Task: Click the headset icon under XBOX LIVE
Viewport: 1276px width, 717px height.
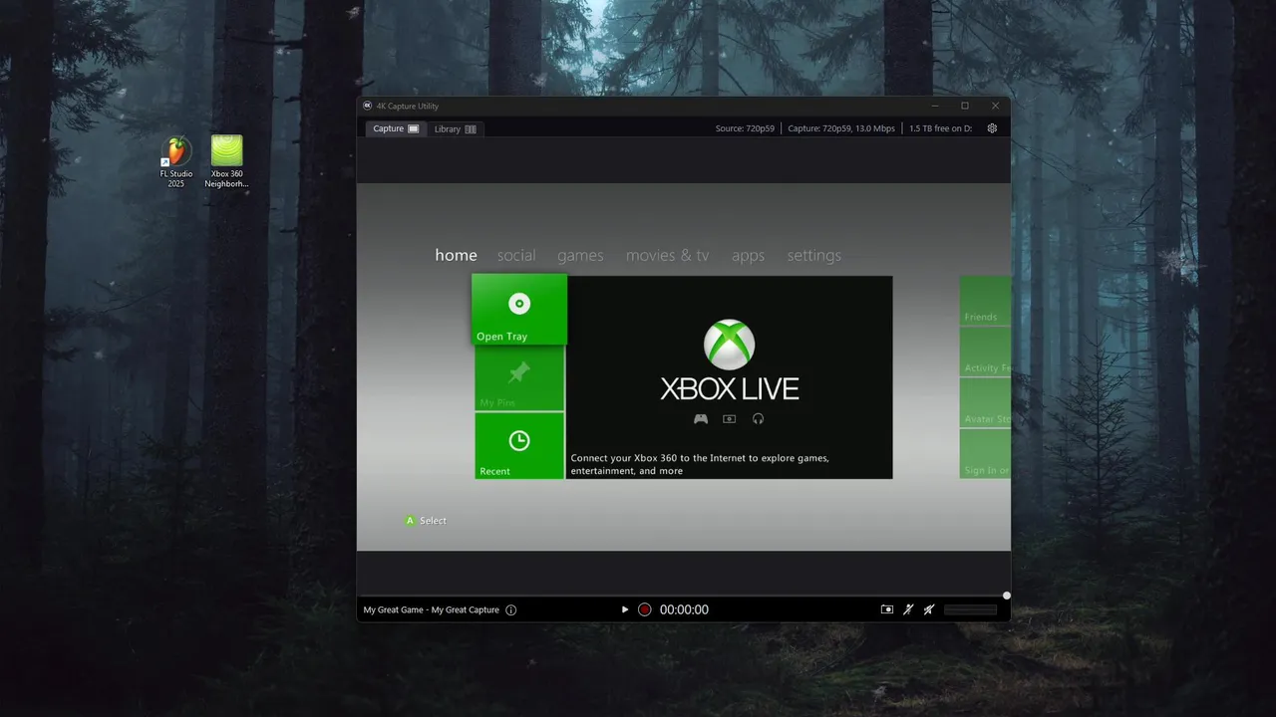Action: pos(758,419)
